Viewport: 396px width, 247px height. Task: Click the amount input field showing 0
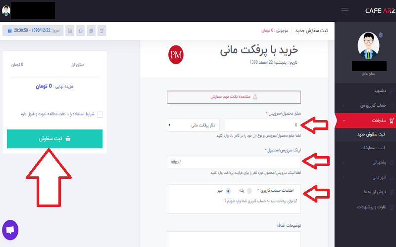tap(263, 125)
